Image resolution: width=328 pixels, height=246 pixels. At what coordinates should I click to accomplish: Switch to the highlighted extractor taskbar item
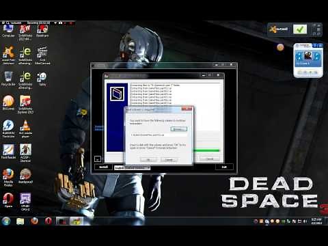click(x=77, y=221)
